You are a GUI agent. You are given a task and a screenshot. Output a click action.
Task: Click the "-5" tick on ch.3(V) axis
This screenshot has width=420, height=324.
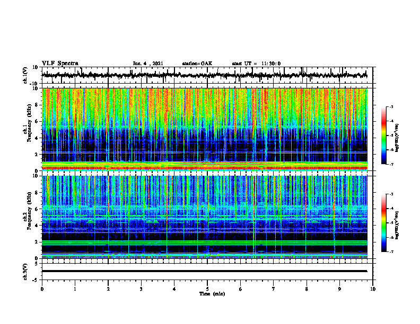point(36,280)
